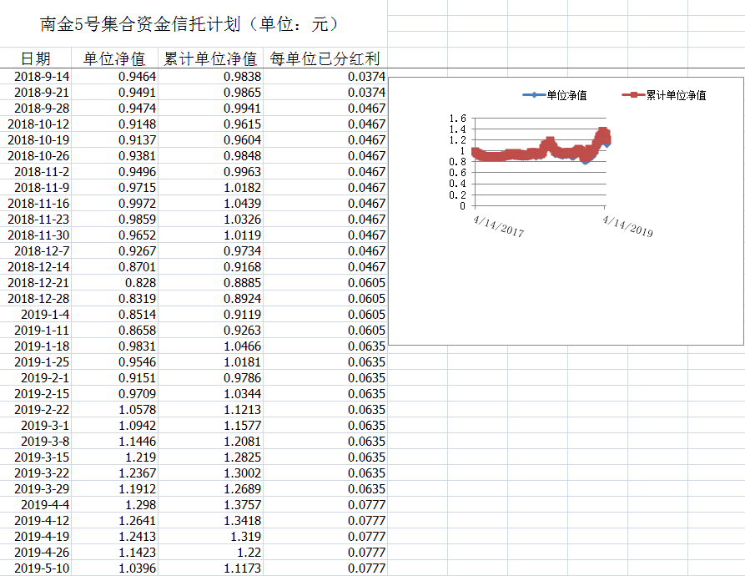Click the 每单位已分红利 column header cell
The width and height of the screenshot is (745, 576).
(325, 58)
